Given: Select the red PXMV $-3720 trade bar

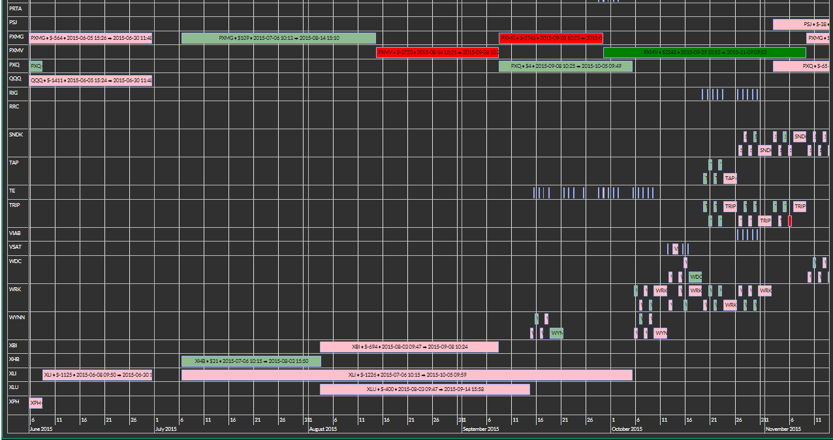Looking at the screenshot, I should (438, 52).
